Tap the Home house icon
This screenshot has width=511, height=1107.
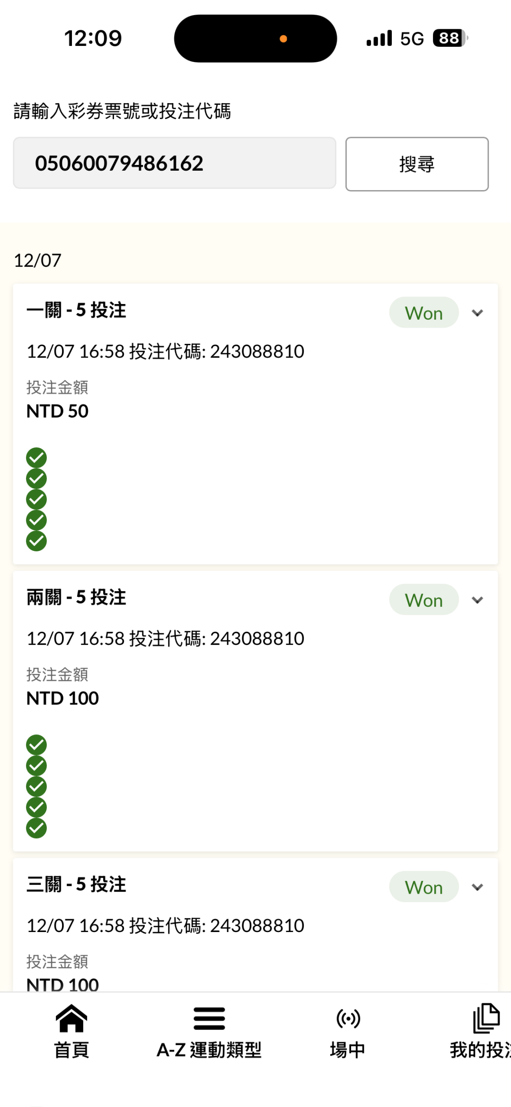71,1018
